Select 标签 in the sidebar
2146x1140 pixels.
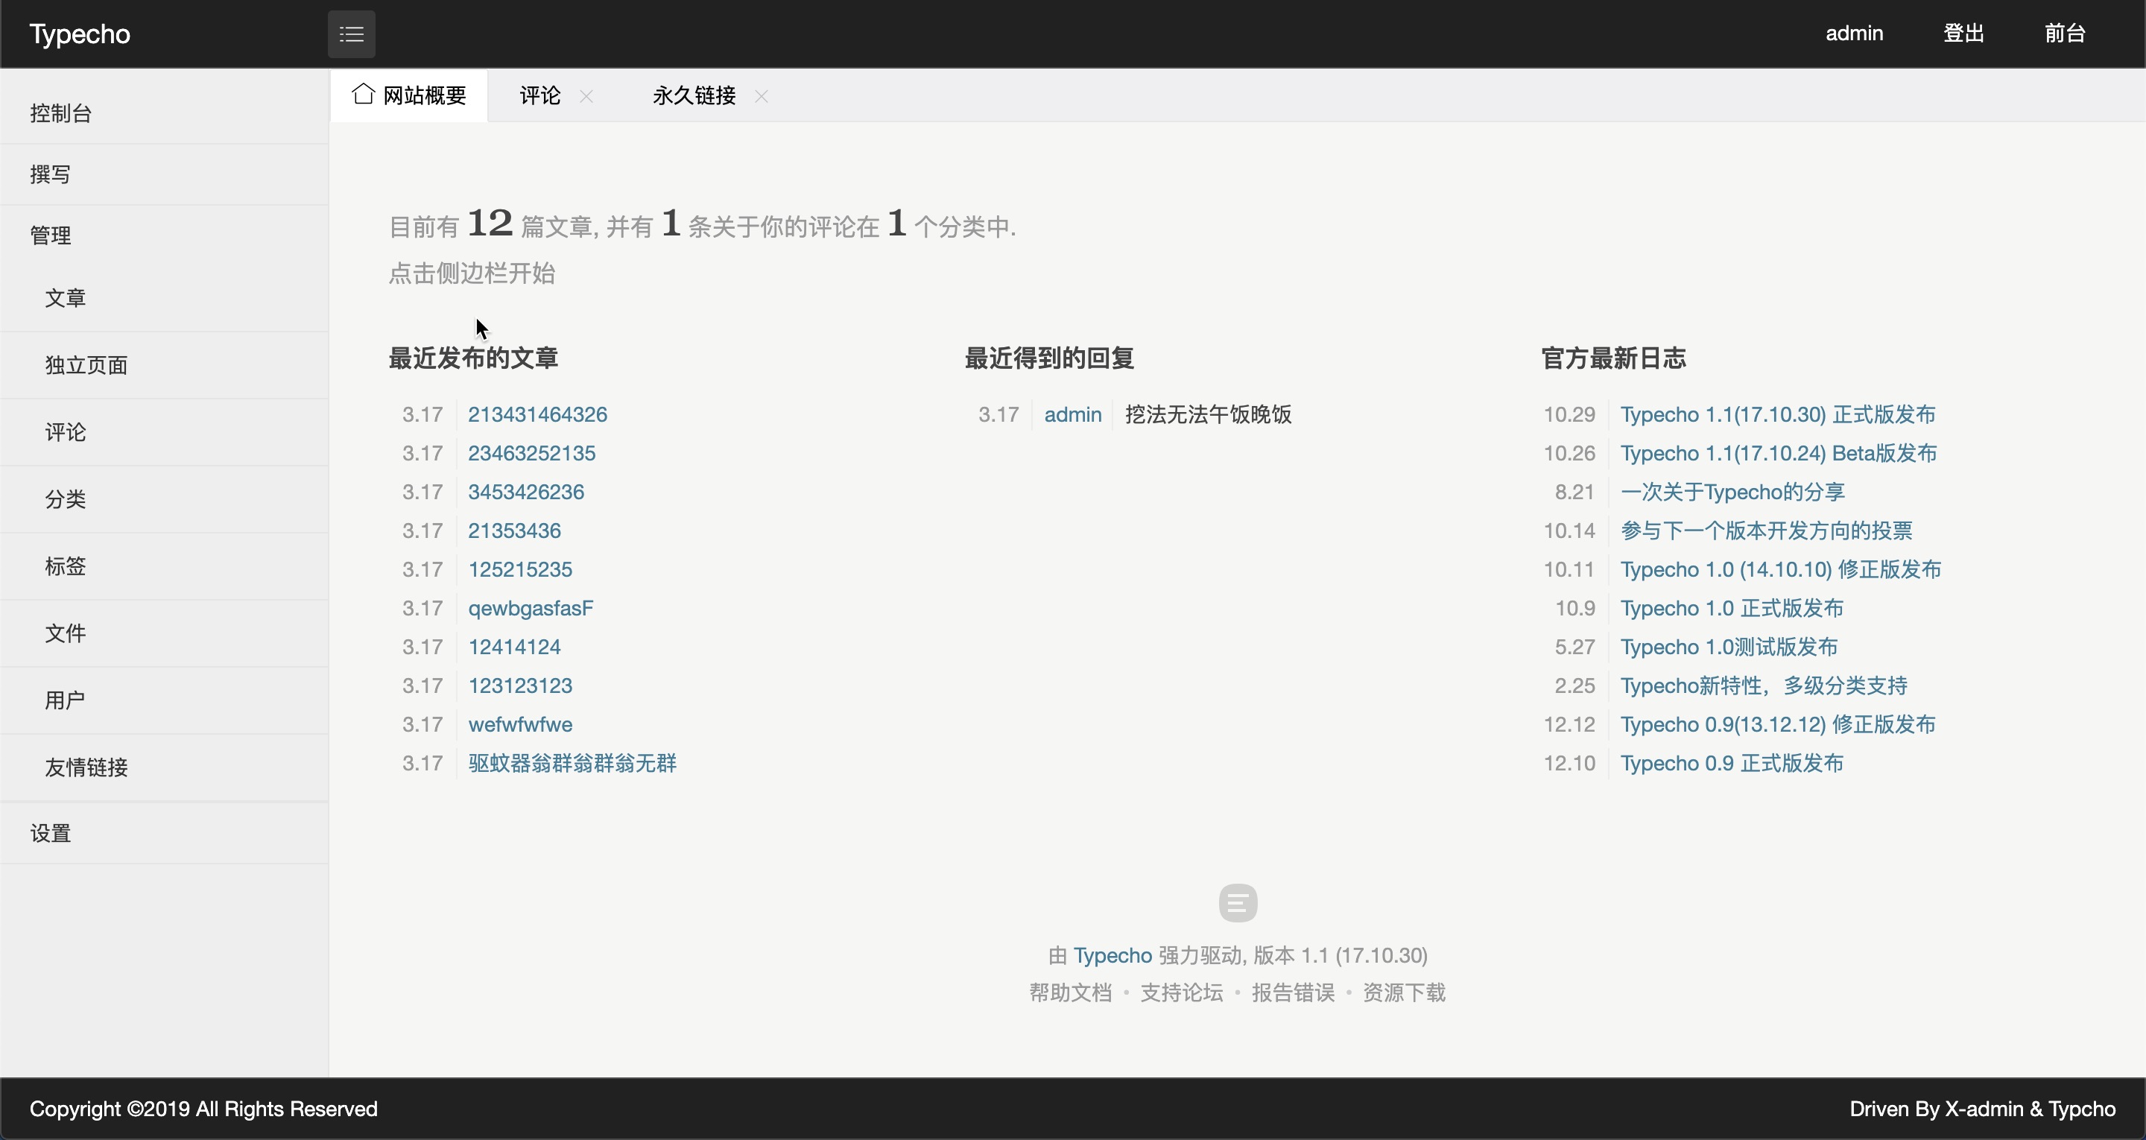65,567
